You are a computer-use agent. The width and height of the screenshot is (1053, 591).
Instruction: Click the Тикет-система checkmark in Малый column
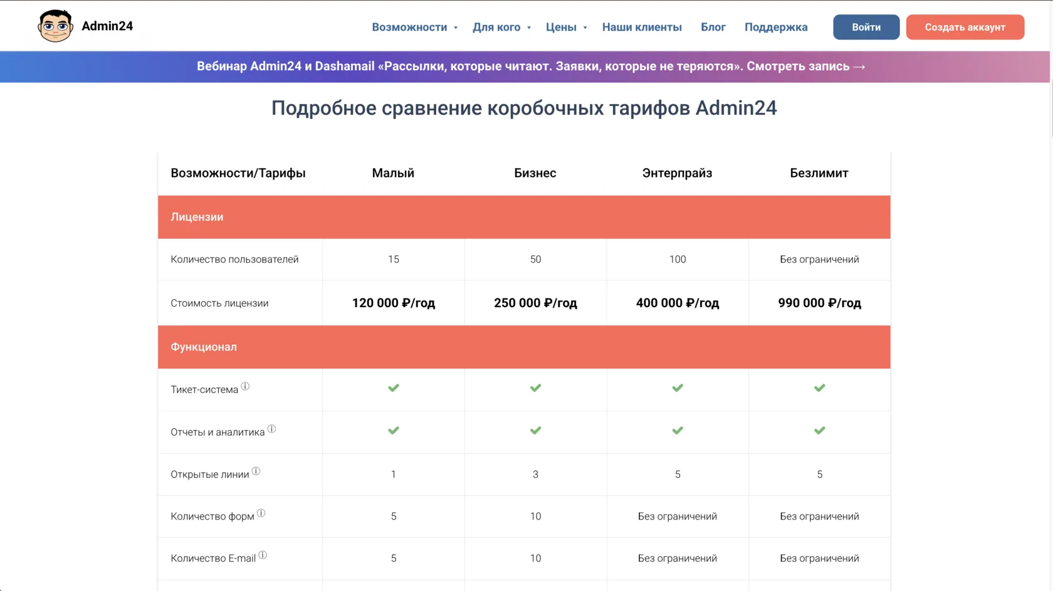(394, 388)
